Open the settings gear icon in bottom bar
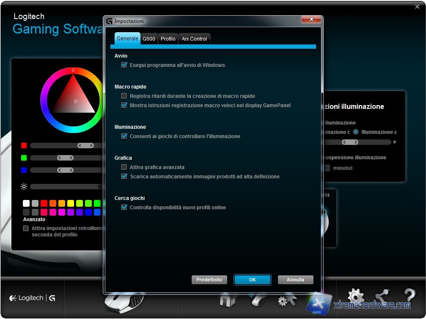This screenshot has height=319, width=426. point(355,296)
